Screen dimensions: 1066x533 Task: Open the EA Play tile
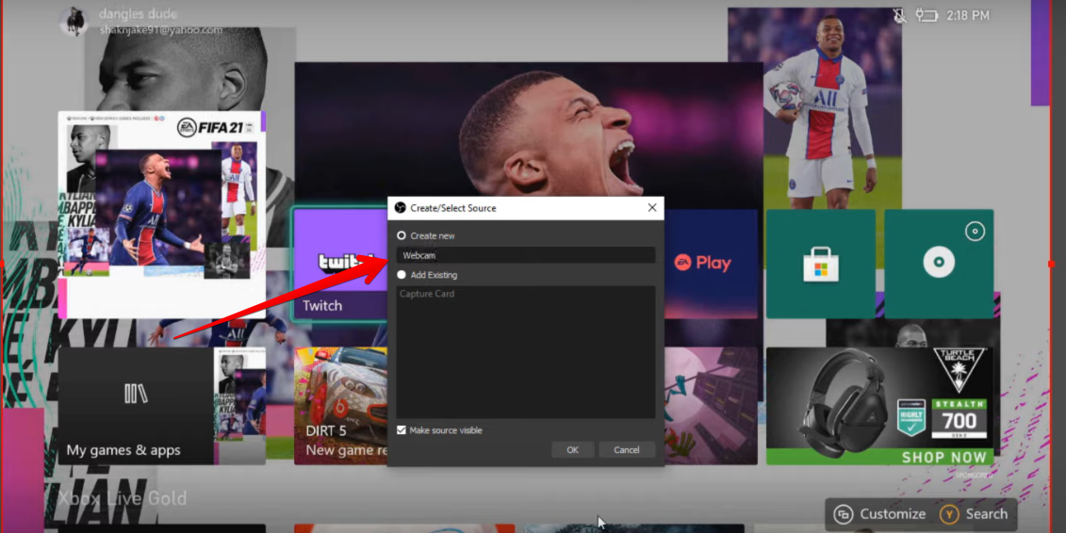click(x=711, y=264)
